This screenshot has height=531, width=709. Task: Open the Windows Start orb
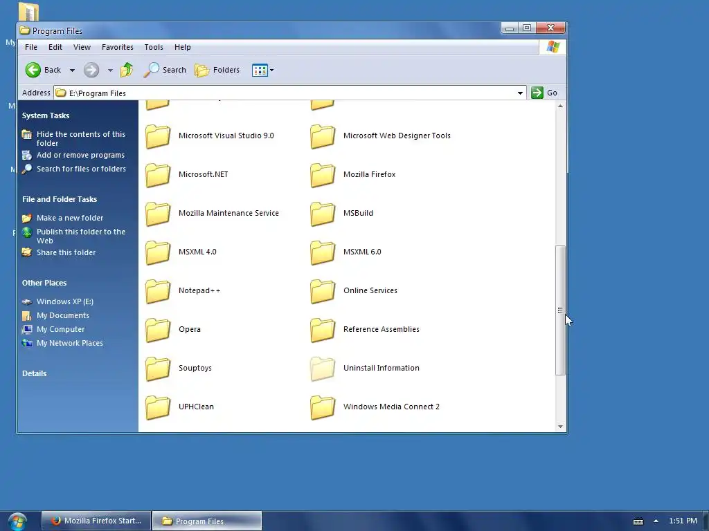(x=17, y=521)
